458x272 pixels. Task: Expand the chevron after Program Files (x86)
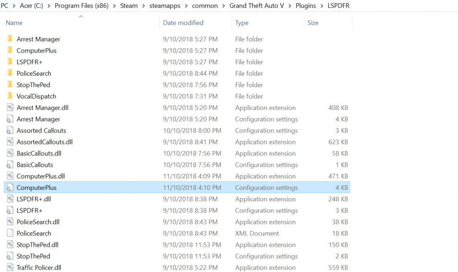pyautogui.click(x=114, y=6)
